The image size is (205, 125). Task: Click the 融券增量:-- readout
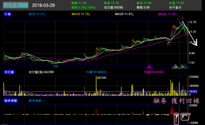[36, 101]
